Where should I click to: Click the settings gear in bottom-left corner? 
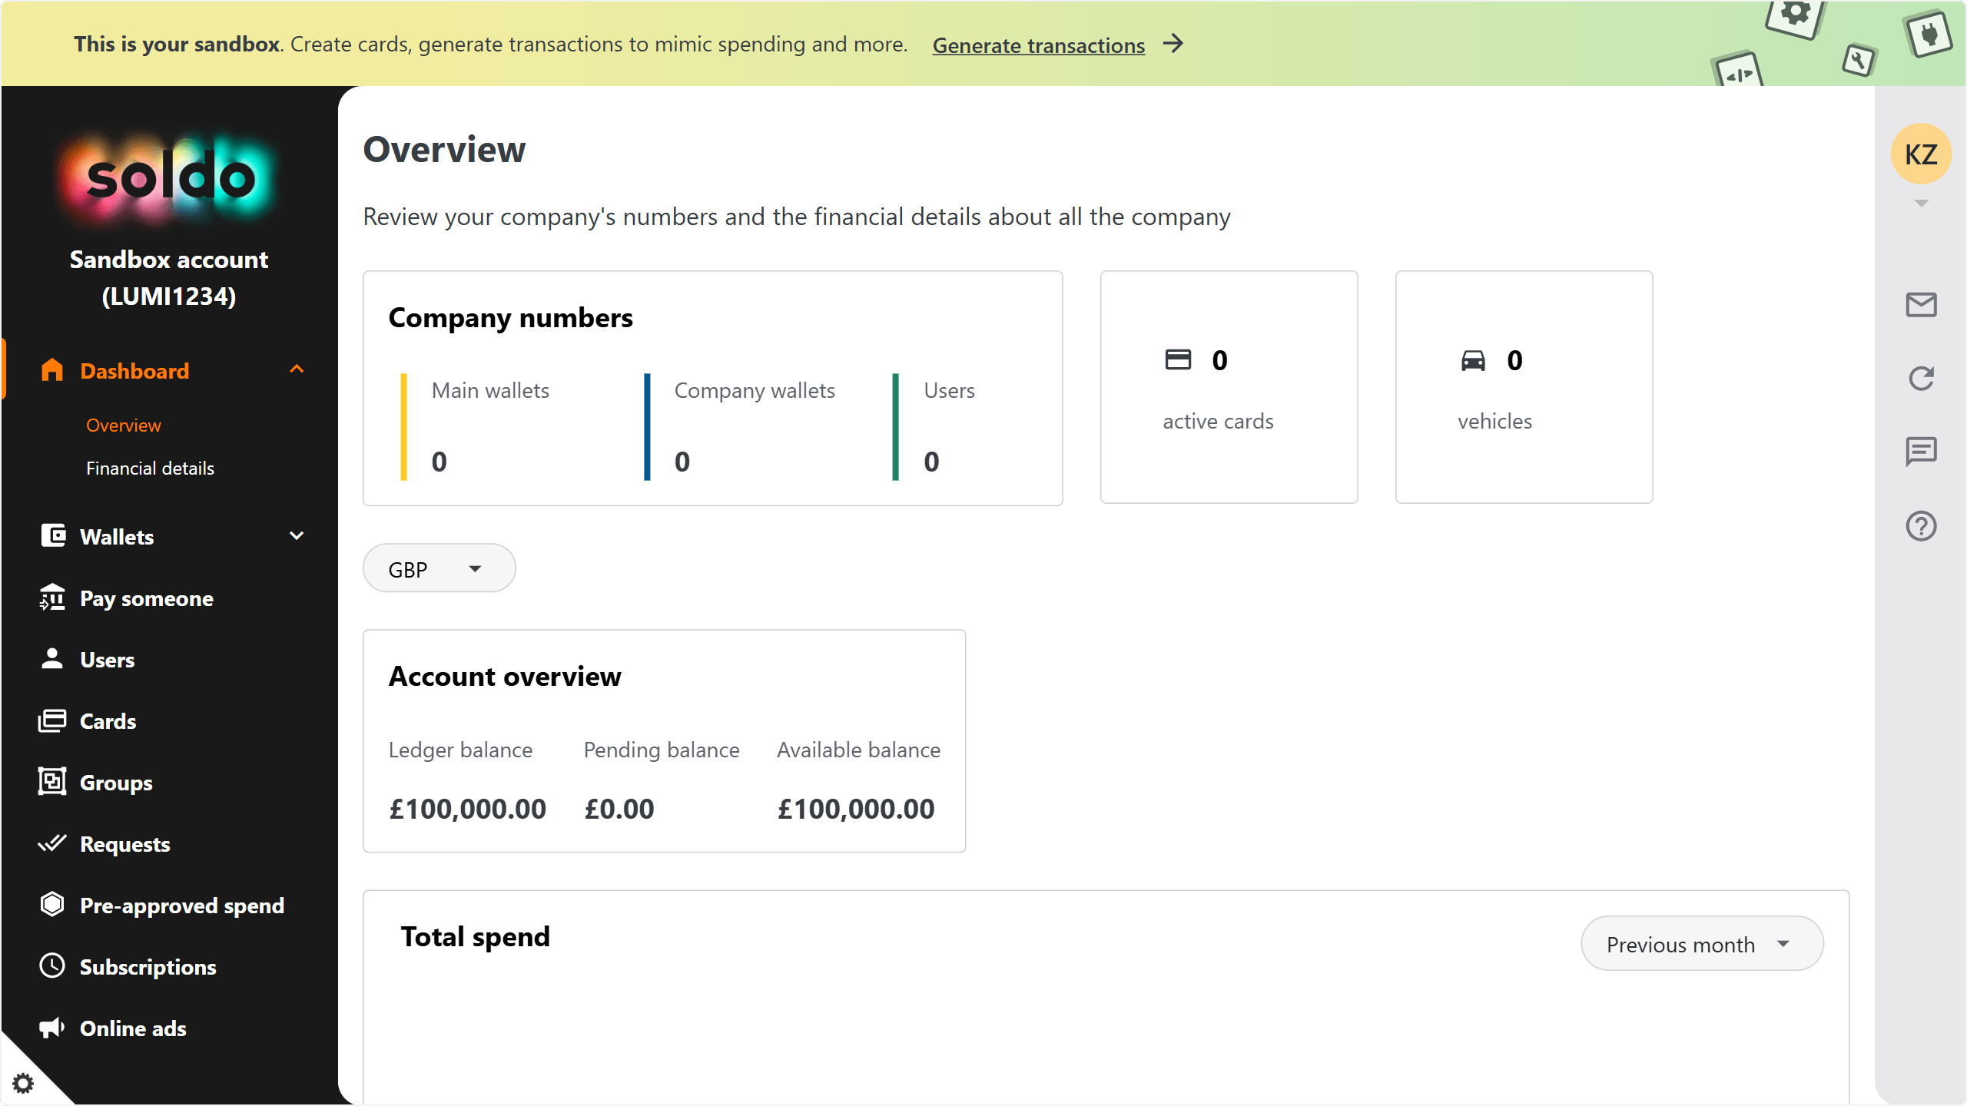tap(23, 1083)
